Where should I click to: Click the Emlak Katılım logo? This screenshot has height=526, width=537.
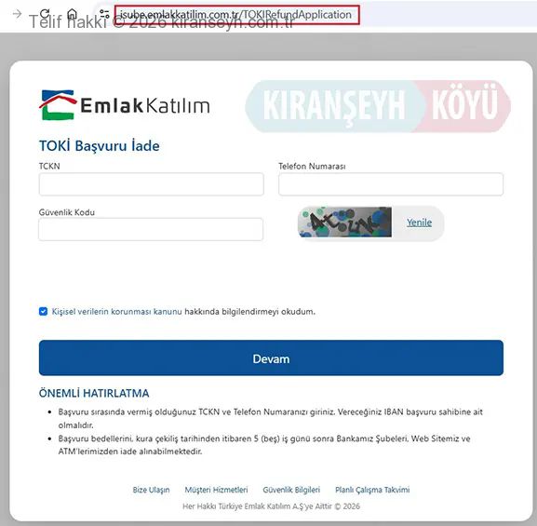tap(125, 105)
